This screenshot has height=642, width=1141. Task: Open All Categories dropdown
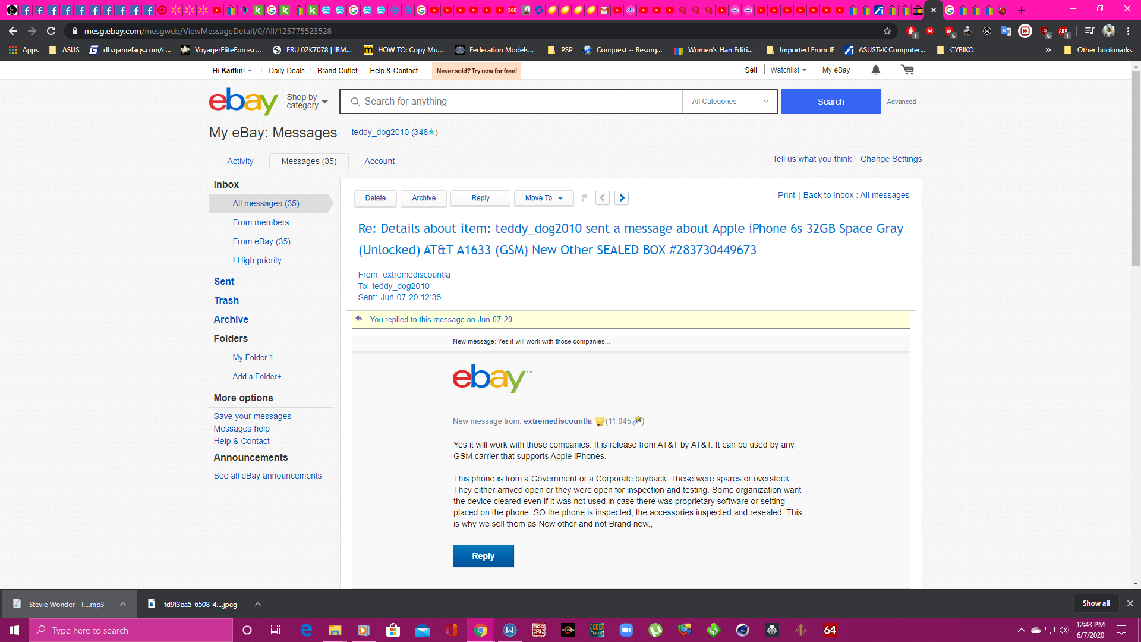tap(730, 102)
